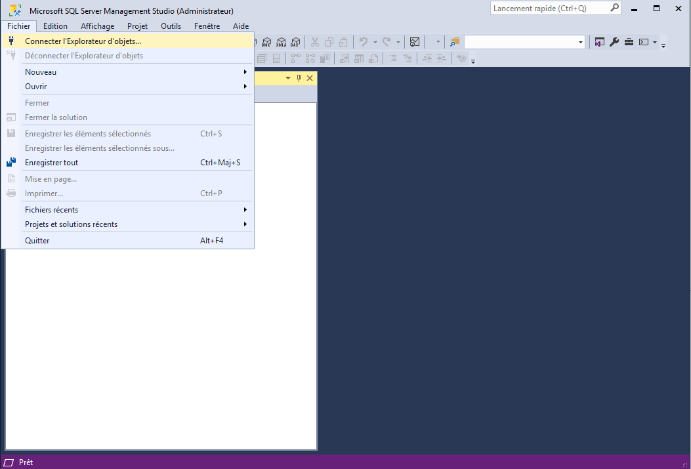Image resolution: width=691 pixels, height=469 pixels.
Task: Click the Cut scissors icon
Action: tap(314, 42)
